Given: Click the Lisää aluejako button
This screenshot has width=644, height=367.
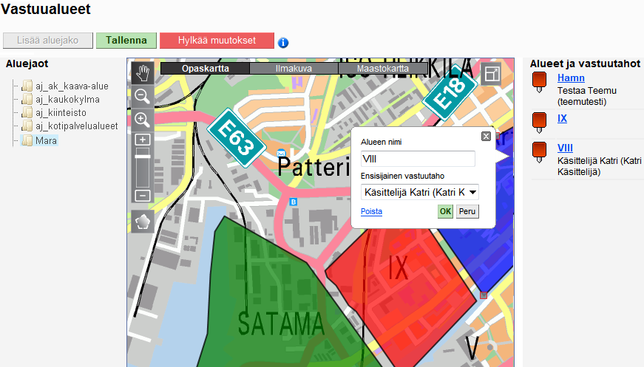Looking at the screenshot, I should 48,41.
